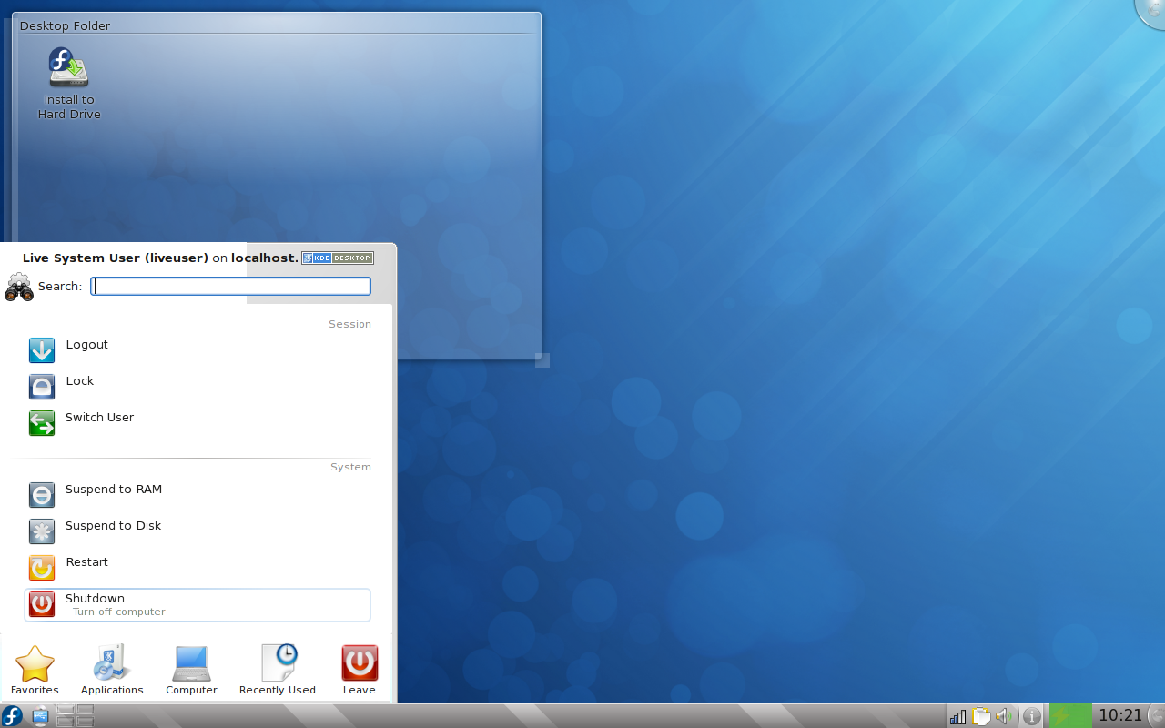Open the desktop toolbox in the screen corner

click(1152, 11)
